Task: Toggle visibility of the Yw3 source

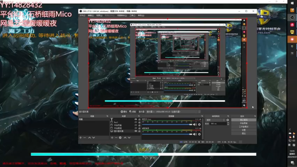Action: [x=136, y=122]
